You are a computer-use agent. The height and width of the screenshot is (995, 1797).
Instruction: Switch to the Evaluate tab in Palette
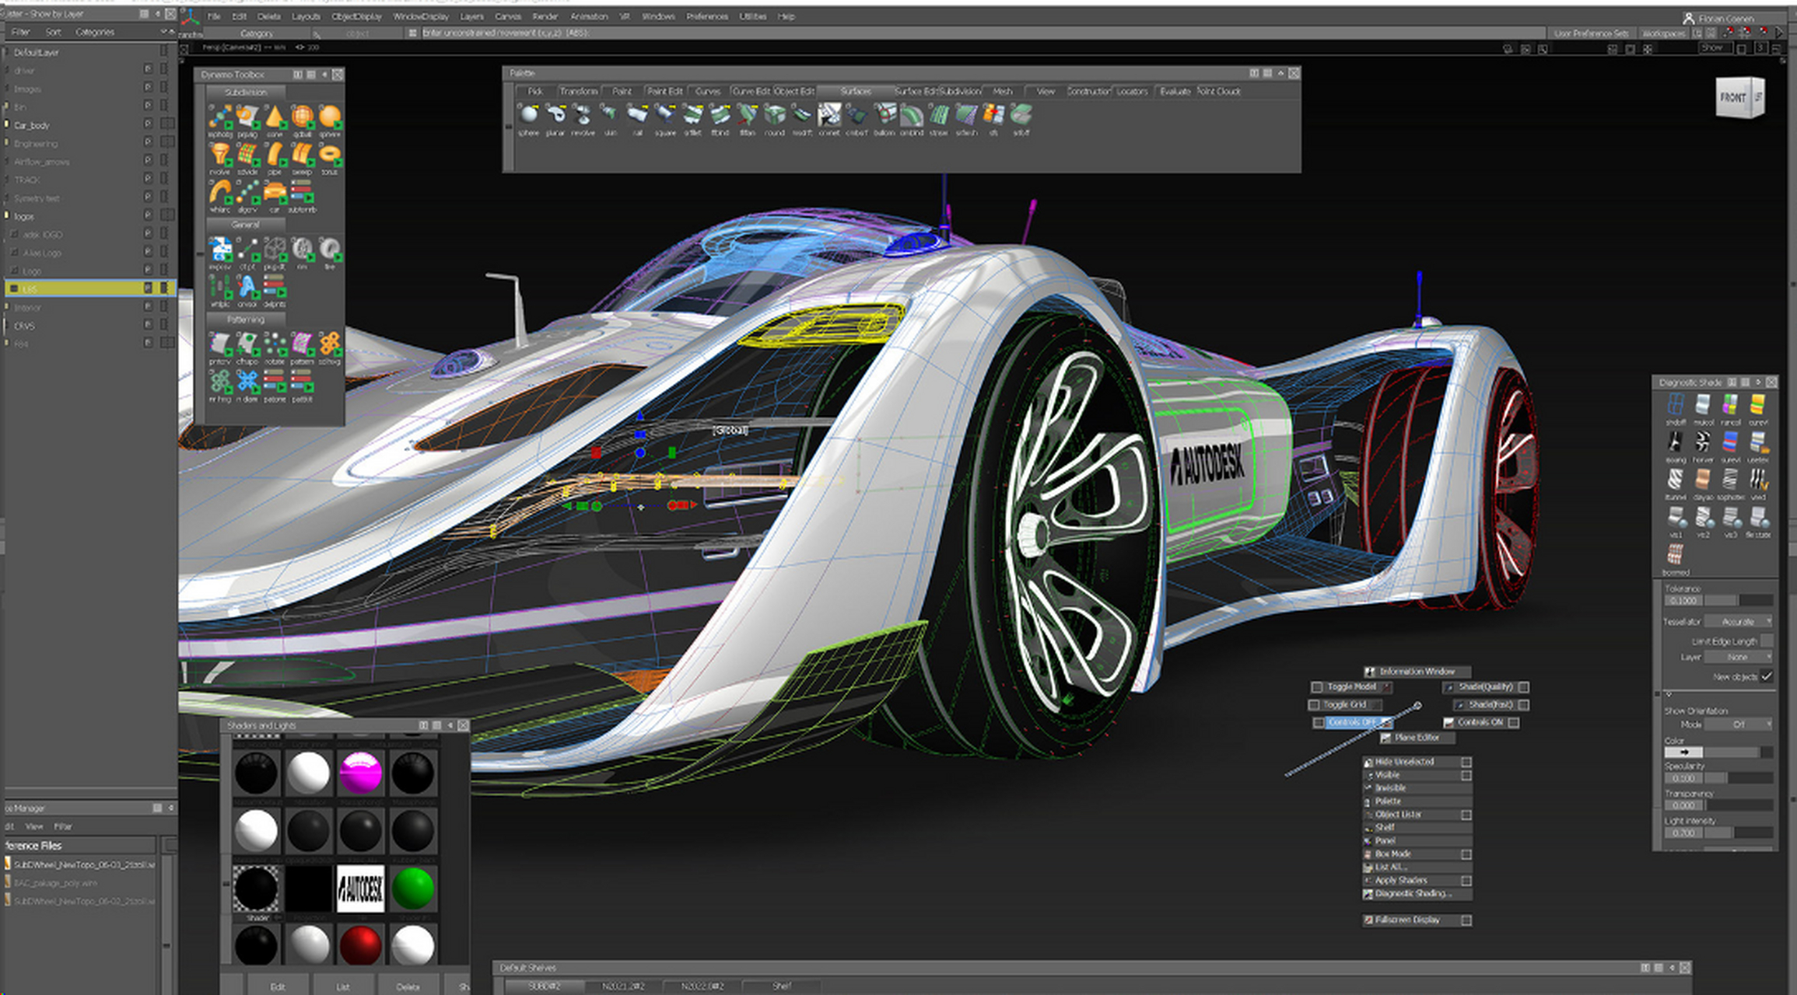click(x=1175, y=91)
